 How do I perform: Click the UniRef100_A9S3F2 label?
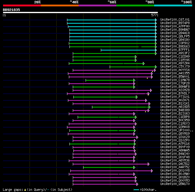click(175, 53)
